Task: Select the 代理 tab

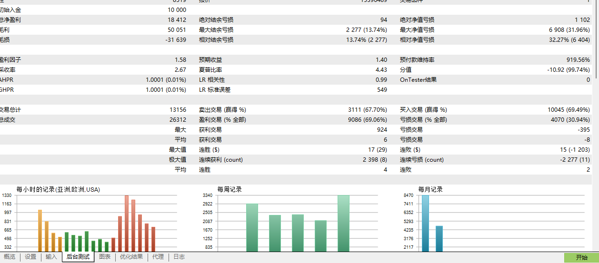Action: pos(159,257)
